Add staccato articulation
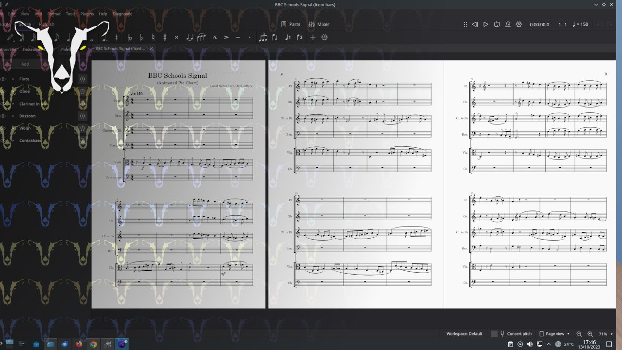 coord(250,37)
